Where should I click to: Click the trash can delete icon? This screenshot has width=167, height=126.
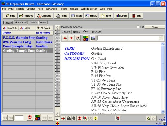tap(74, 118)
